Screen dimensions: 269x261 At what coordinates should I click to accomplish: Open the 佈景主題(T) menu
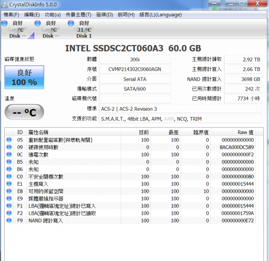point(78,15)
